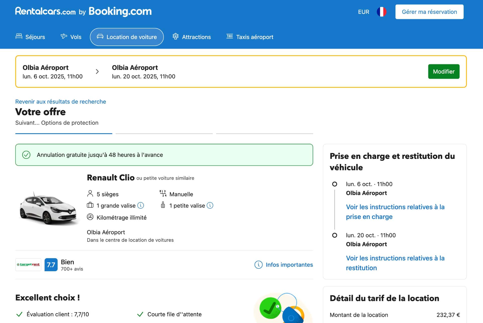The height and width of the screenshot is (323, 483).
Task: Click the Kilométrage illimité gauge icon
Action: click(x=90, y=217)
